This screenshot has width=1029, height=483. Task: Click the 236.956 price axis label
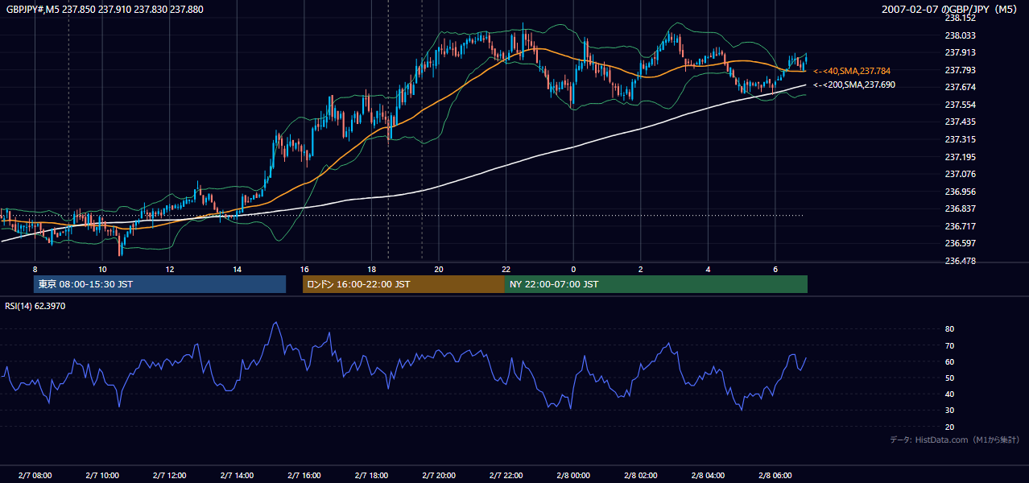(x=960, y=192)
